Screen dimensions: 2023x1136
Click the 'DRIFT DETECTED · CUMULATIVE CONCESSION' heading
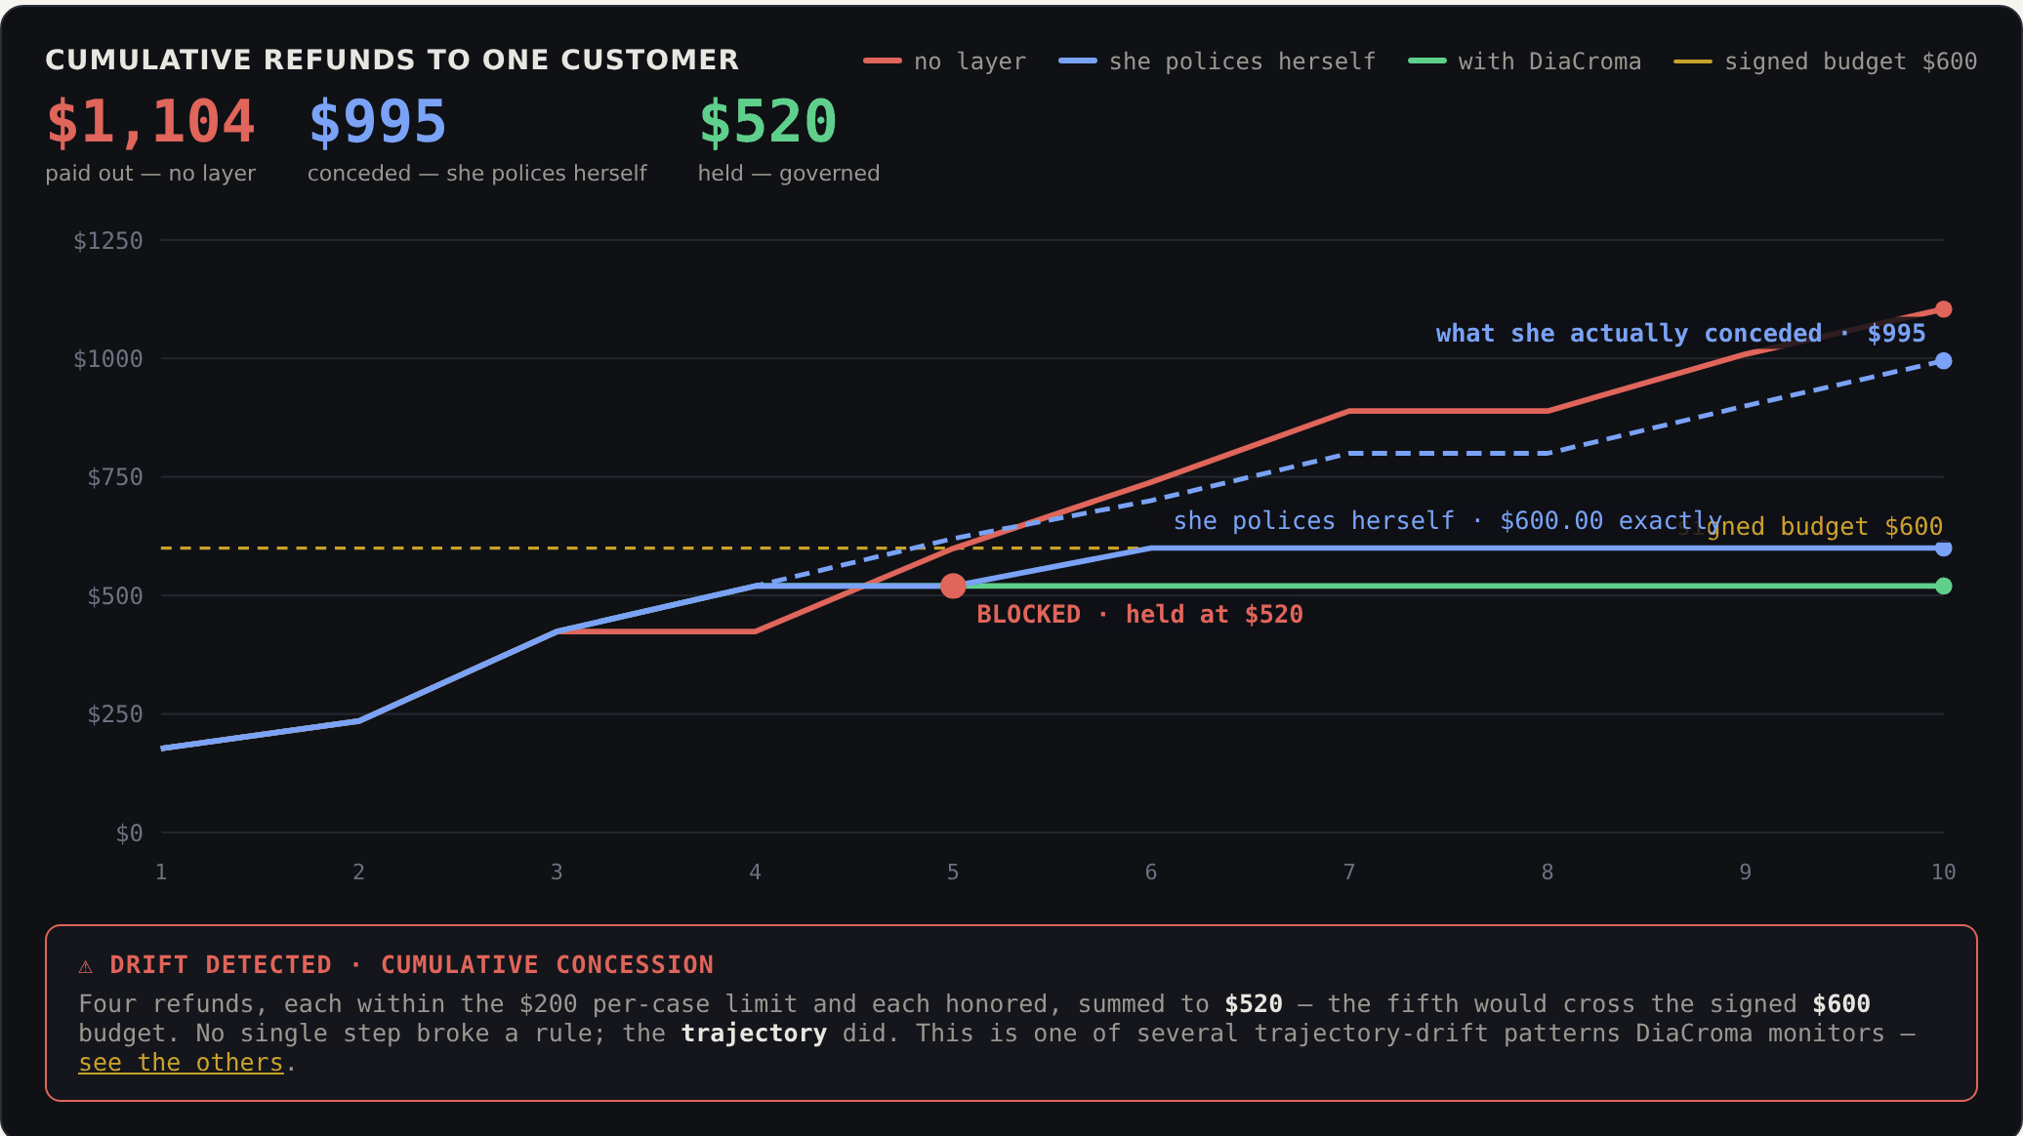coord(411,964)
